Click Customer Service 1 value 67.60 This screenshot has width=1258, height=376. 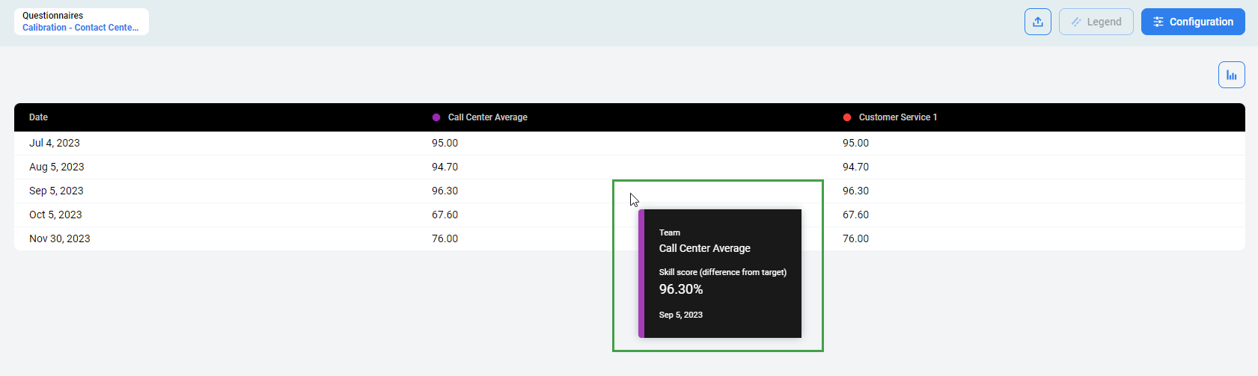[855, 215]
